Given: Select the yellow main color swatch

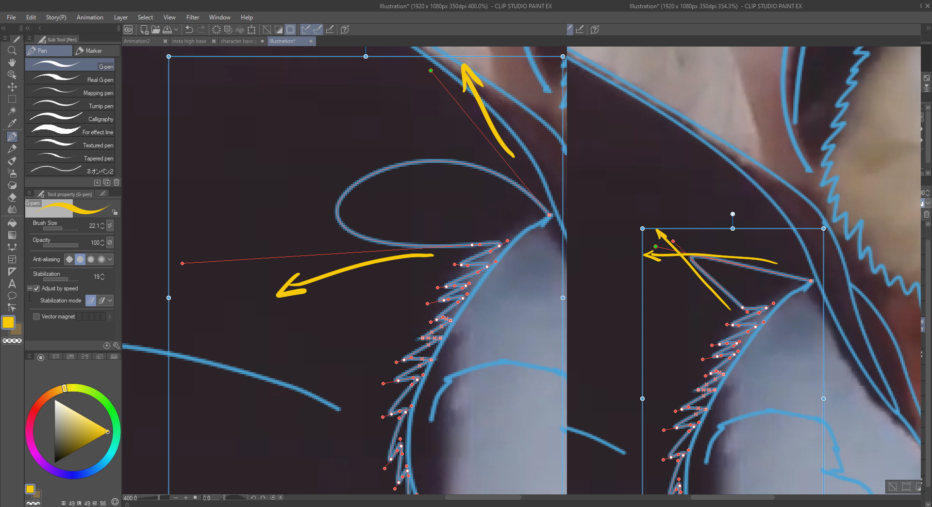Looking at the screenshot, I should (8, 322).
